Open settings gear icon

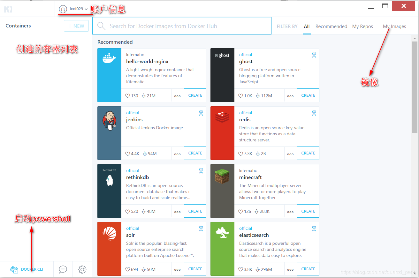[82, 269]
